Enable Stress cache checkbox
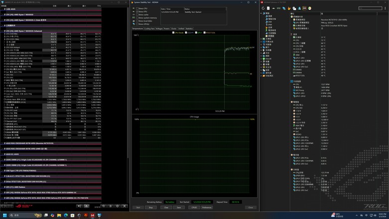 pos(137,14)
